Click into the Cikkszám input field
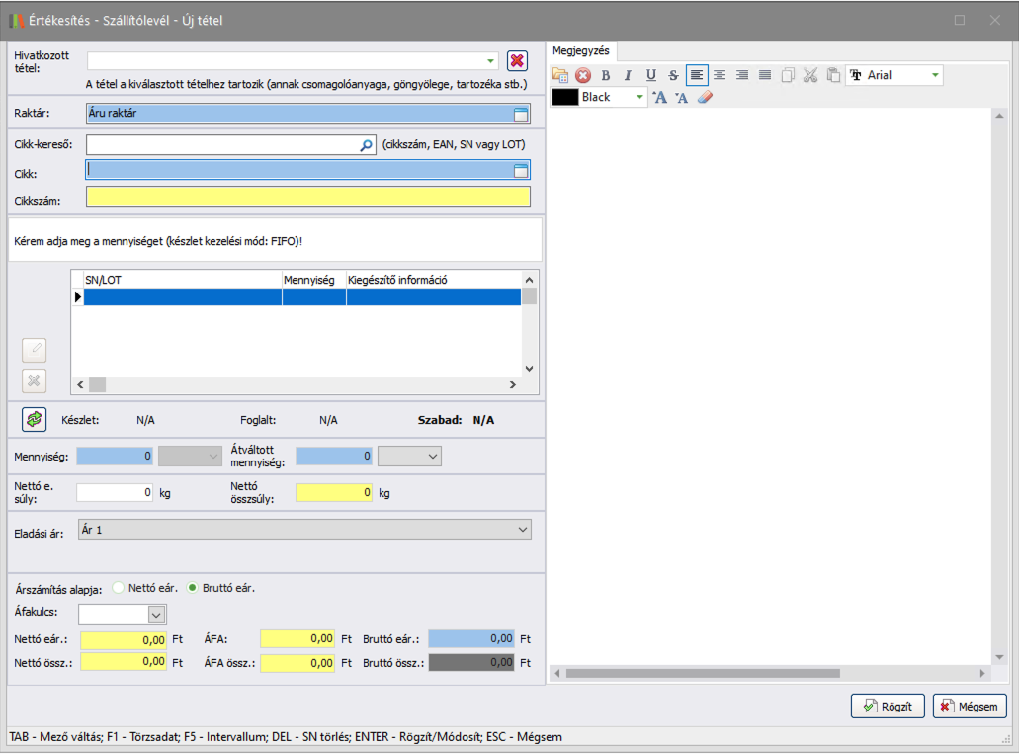1019x754 pixels. pyautogui.click(x=307, y=197)
